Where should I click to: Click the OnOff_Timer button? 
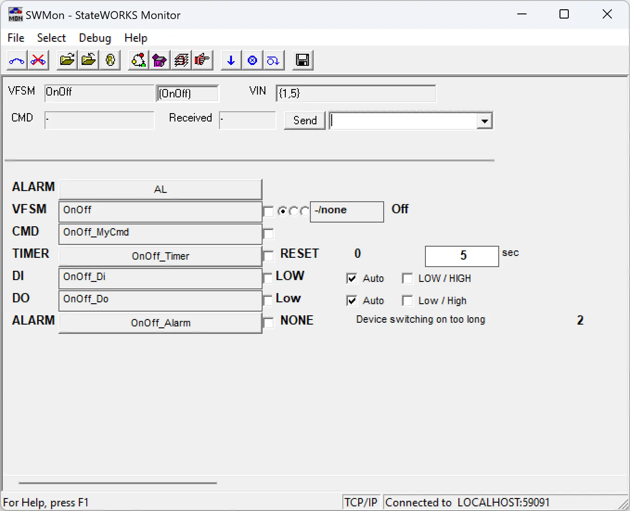[161, 256]
